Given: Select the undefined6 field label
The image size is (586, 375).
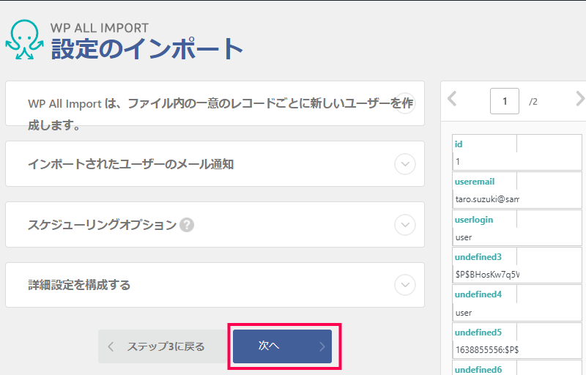Looking at the screenshot, I should (x=478, y=370).
